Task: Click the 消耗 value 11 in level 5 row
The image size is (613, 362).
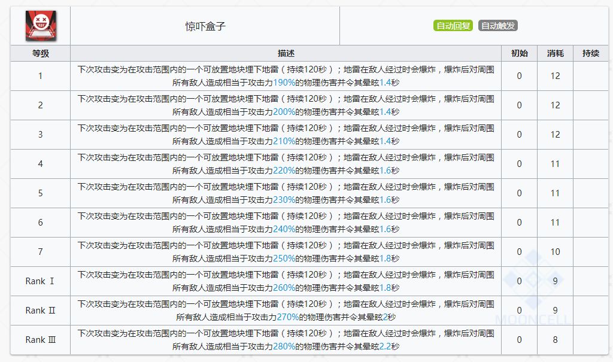Action: point(555,193)
